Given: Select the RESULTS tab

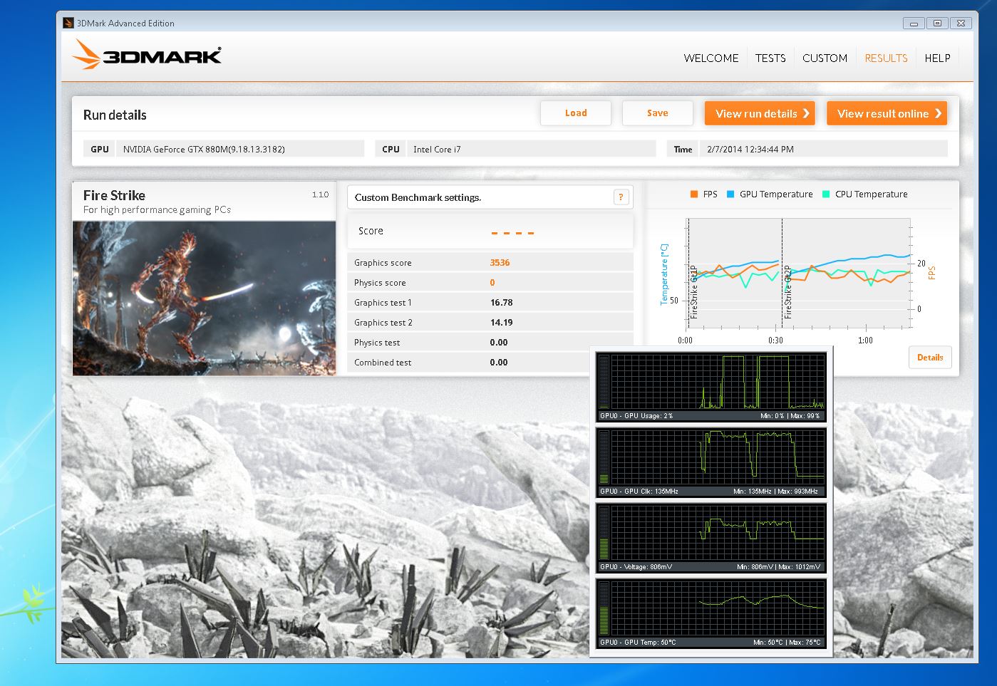Looking at the screenshot, I should [x=886, y=58].
